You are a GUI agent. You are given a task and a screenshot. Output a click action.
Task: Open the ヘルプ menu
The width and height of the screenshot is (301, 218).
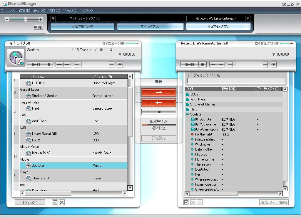click(86, 11)
